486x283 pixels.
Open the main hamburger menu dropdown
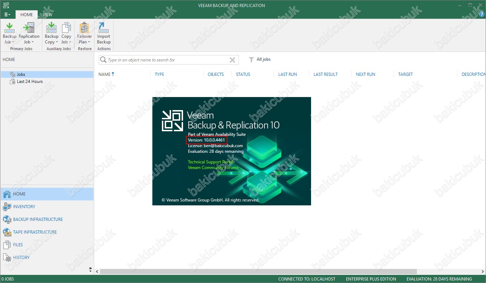tap(7, 14)
